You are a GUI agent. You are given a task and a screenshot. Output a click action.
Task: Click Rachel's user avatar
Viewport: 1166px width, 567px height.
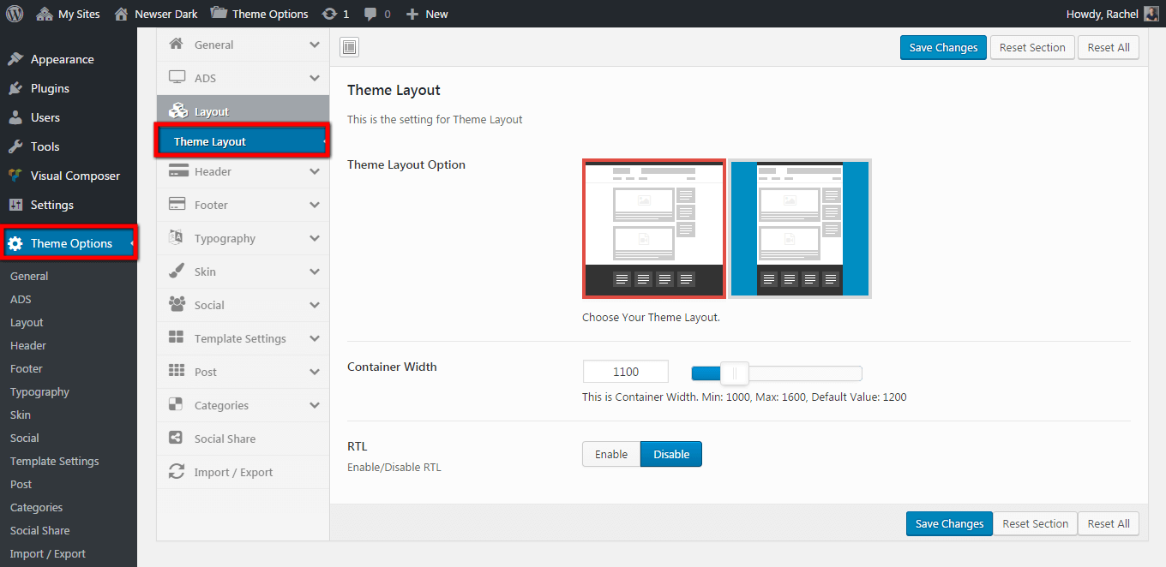pyautogui.click(x=1151, y=14)
